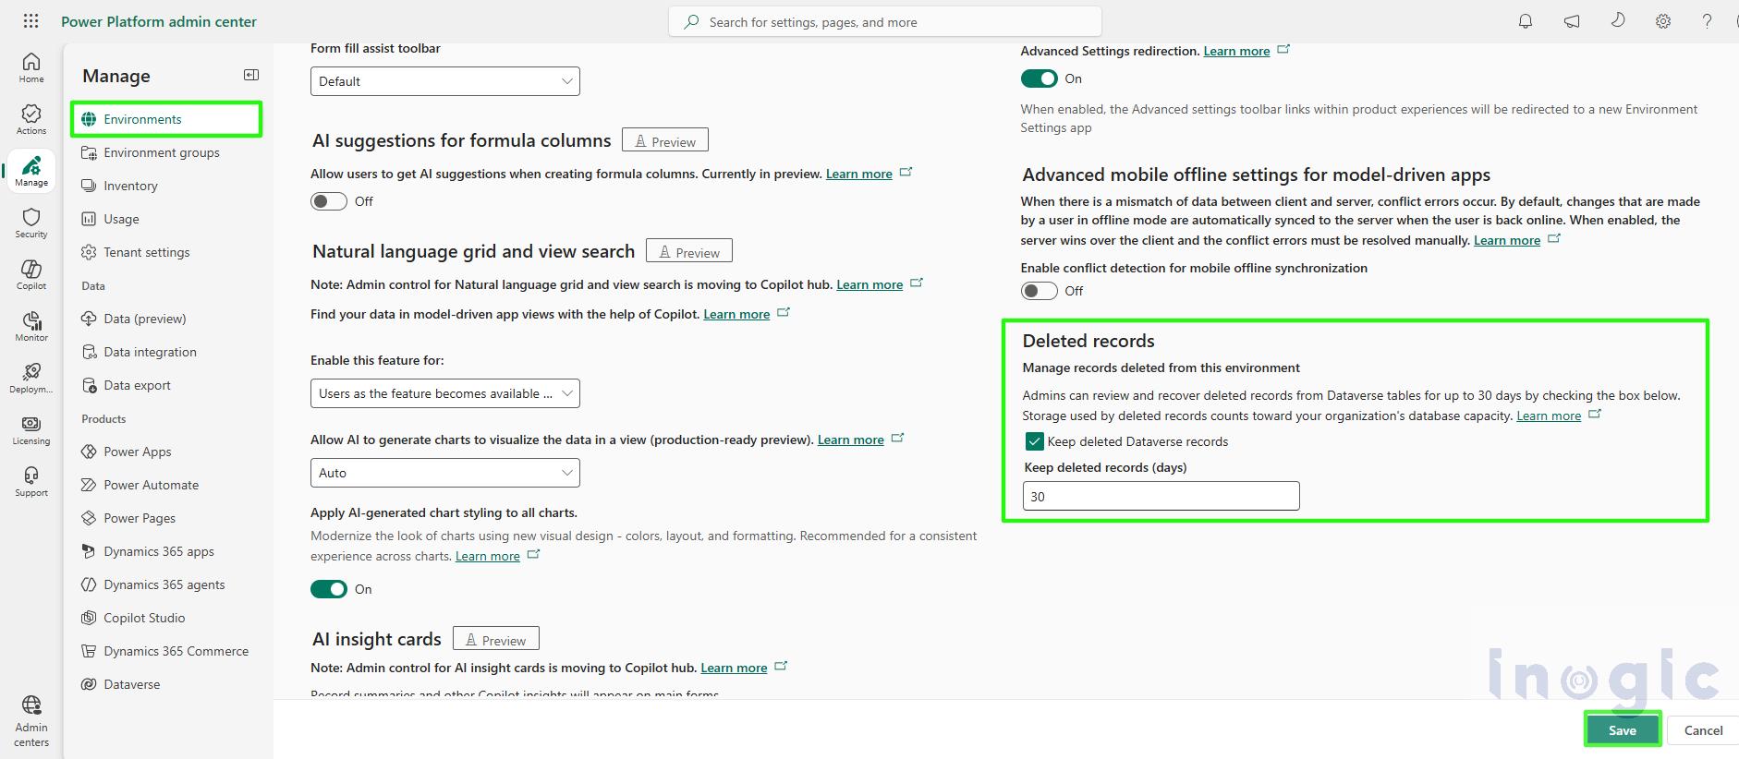Viewport: 1739px width, 759px height.
Task: Open Learn more for chart styling
Action: click(488, 556)
